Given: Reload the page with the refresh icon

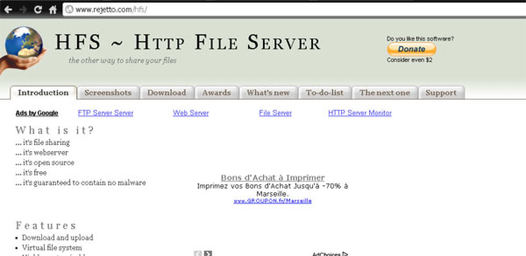Looking at the screenshot, I should (x=38, y=9).
